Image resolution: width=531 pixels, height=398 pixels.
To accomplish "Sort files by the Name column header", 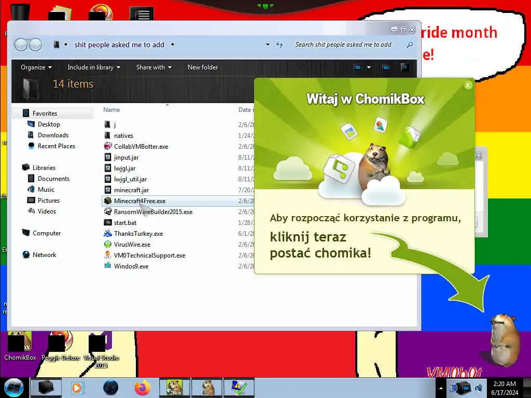I will tap(111, 110).
